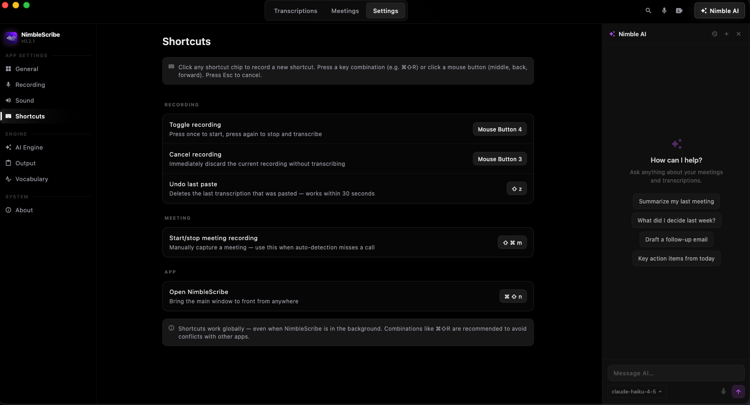
Task: Select the 'Draft a follow-up email' suggestion
Action: pyautogui.click(x=676, y=240)
